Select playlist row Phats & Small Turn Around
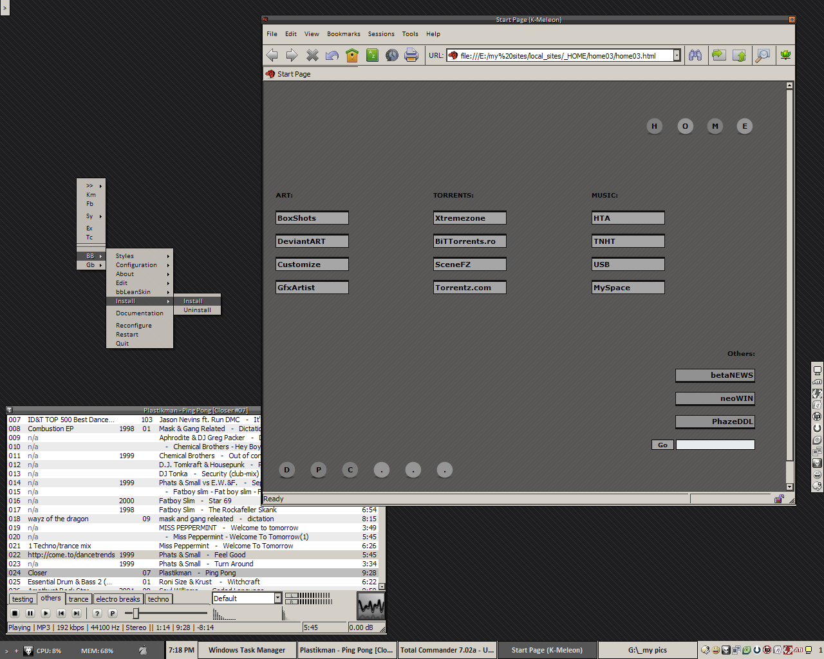This screenshot has width=824, height=659. [192, 564]
